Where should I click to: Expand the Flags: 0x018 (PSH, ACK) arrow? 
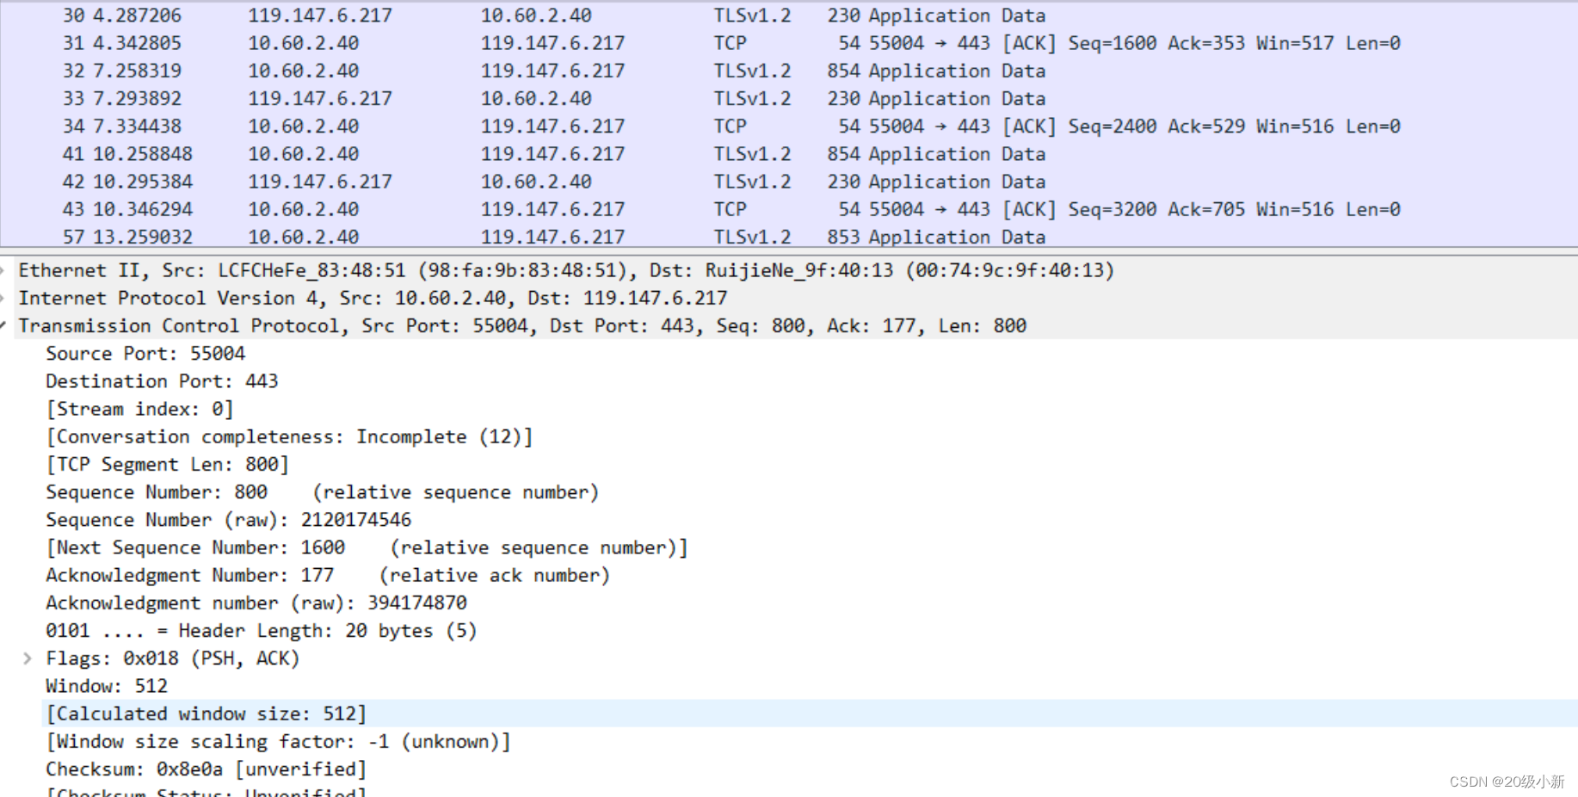click(x=28, y=658)
